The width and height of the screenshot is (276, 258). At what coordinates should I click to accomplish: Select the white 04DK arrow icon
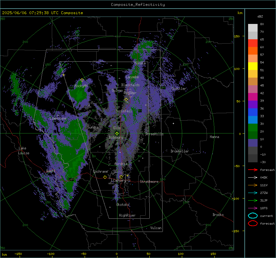(253, 177)
